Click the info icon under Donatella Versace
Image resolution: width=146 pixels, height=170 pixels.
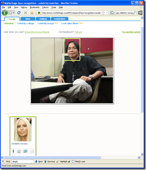pyautogui.click(x=13, y=151)
